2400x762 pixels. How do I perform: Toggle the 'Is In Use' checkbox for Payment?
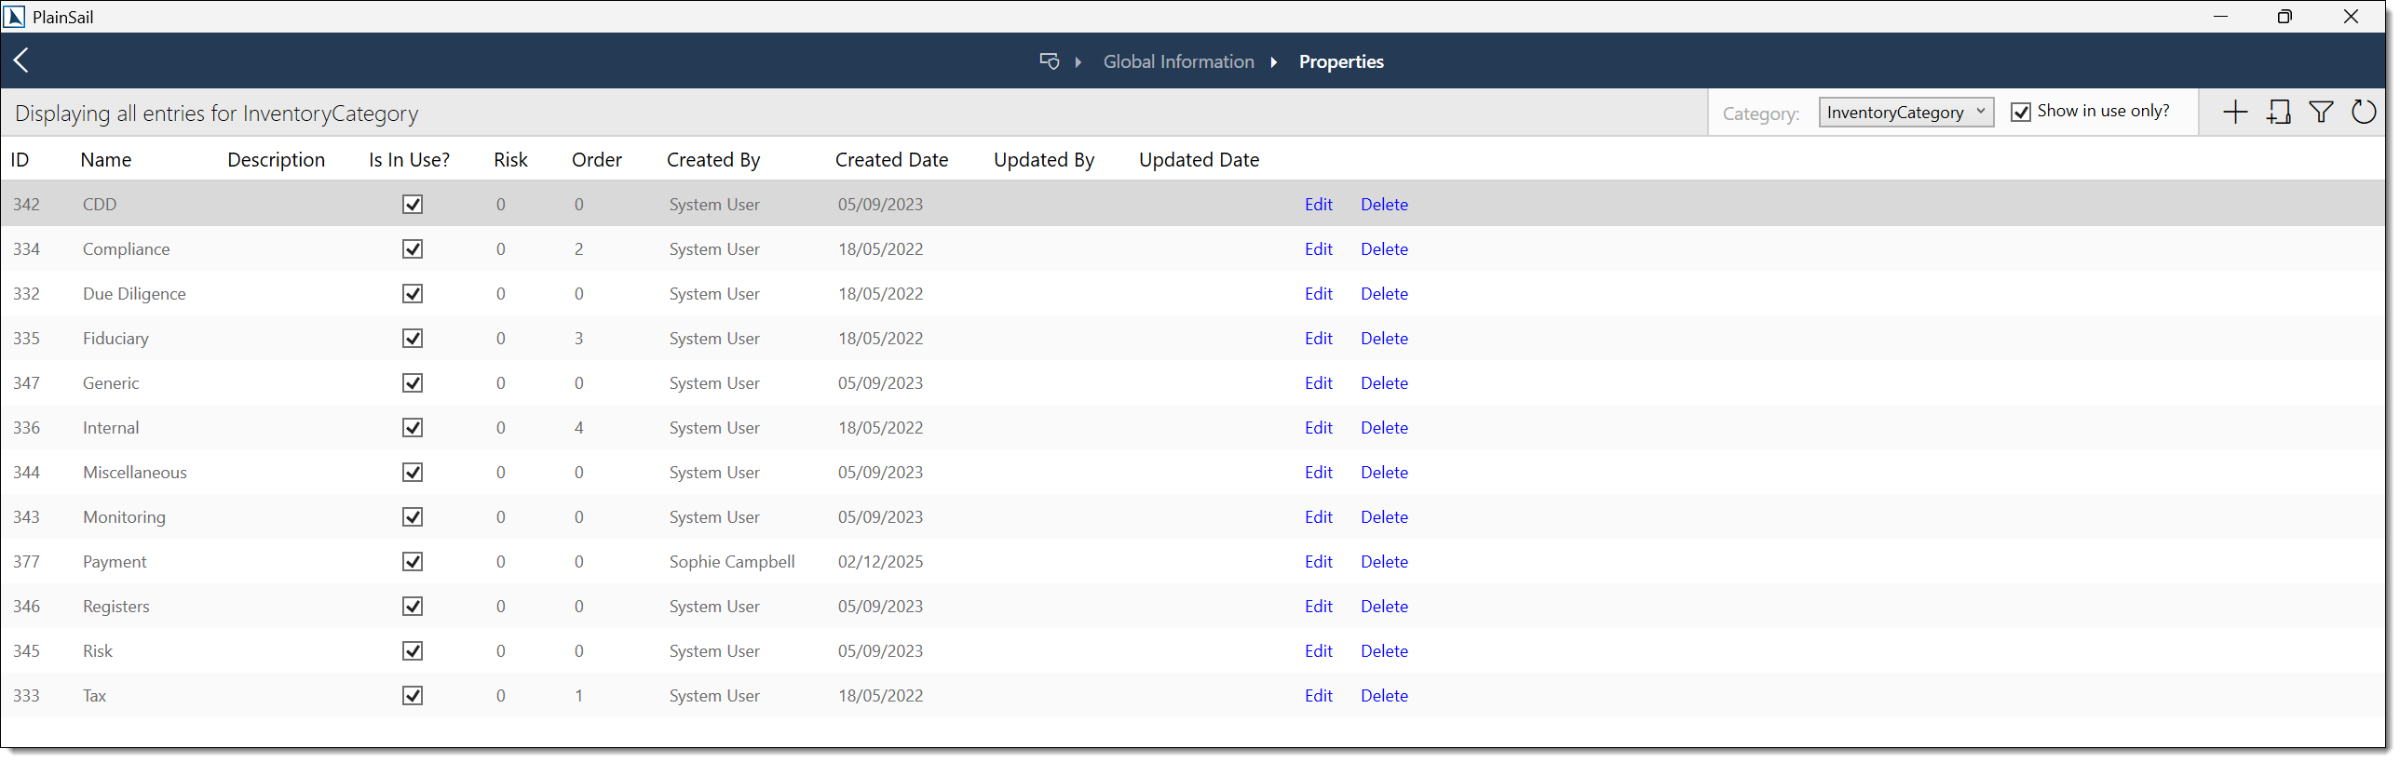tap(413, 562)
